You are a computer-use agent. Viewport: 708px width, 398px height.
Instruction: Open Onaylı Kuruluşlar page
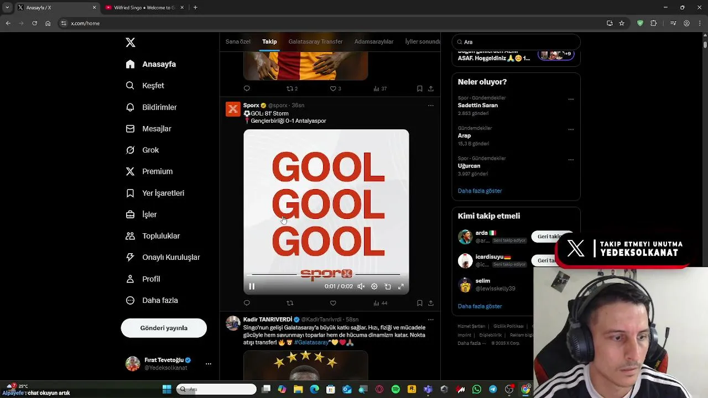163,257
